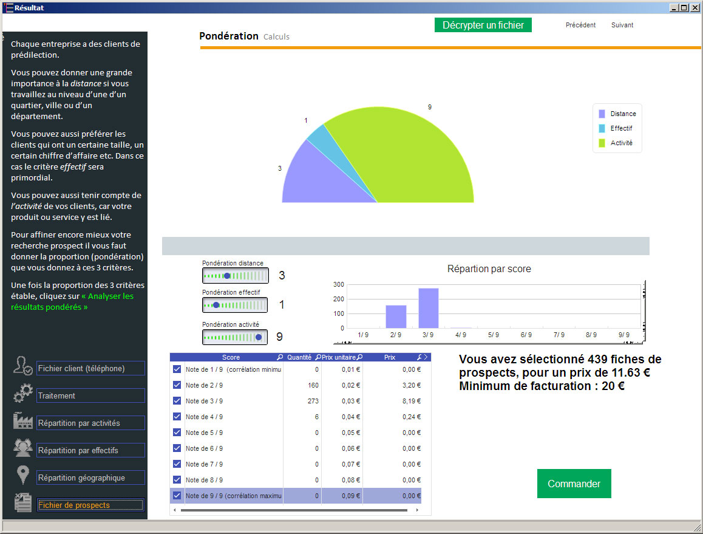Screen dimensions: 703x534
Task: Open the Fichier client (téléphone) section
Action: (90, 368)
